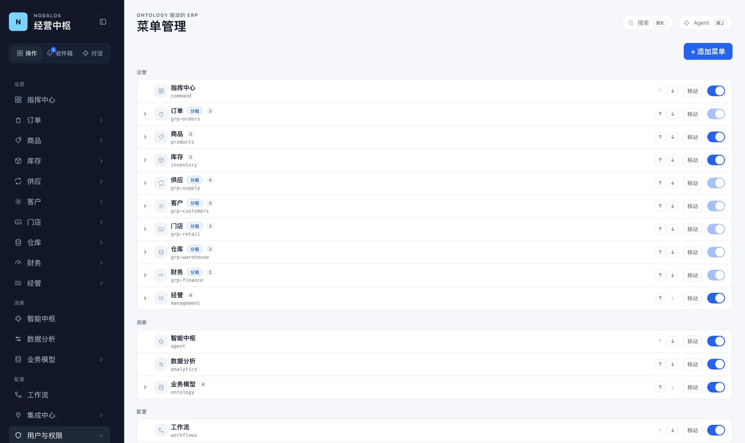Viewport: 745px width, 443px height.
Task: Click the workflow icon in the 工作流 row
Action: pyautogui.click(x=161, y=430)
